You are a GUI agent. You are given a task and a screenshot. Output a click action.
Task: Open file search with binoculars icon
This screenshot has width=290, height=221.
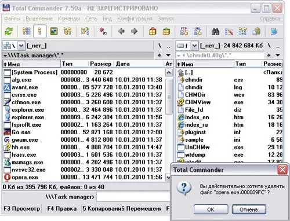pyautogui.click(x=215, y=31)
